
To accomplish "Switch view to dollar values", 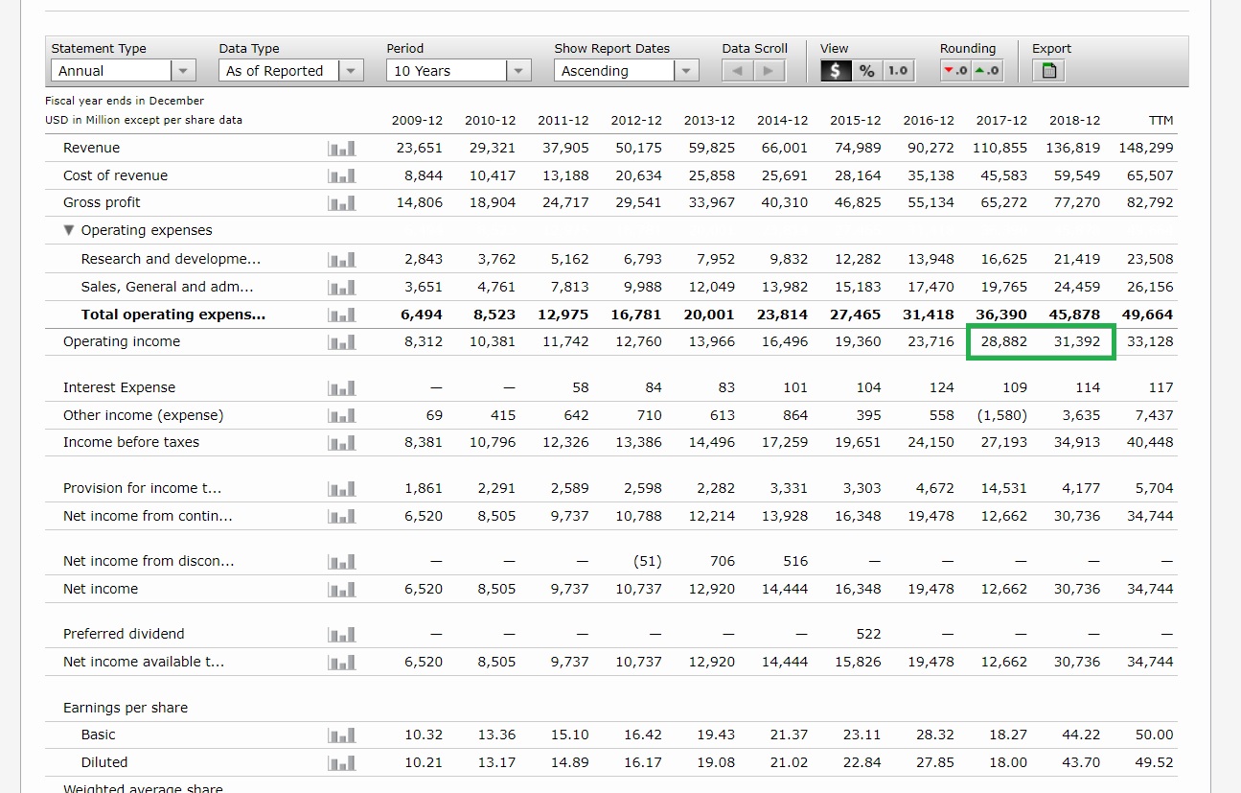I will (836, 70).
